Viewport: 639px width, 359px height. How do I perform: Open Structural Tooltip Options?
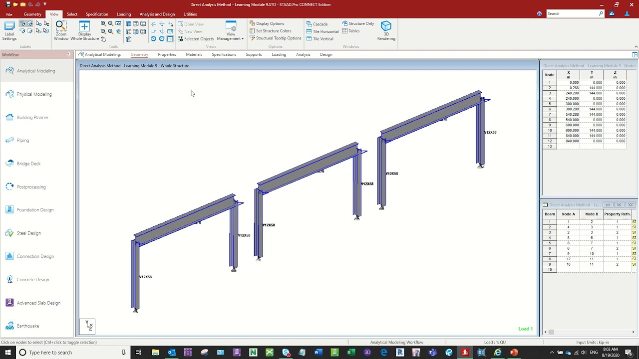[x=275, y=38]
